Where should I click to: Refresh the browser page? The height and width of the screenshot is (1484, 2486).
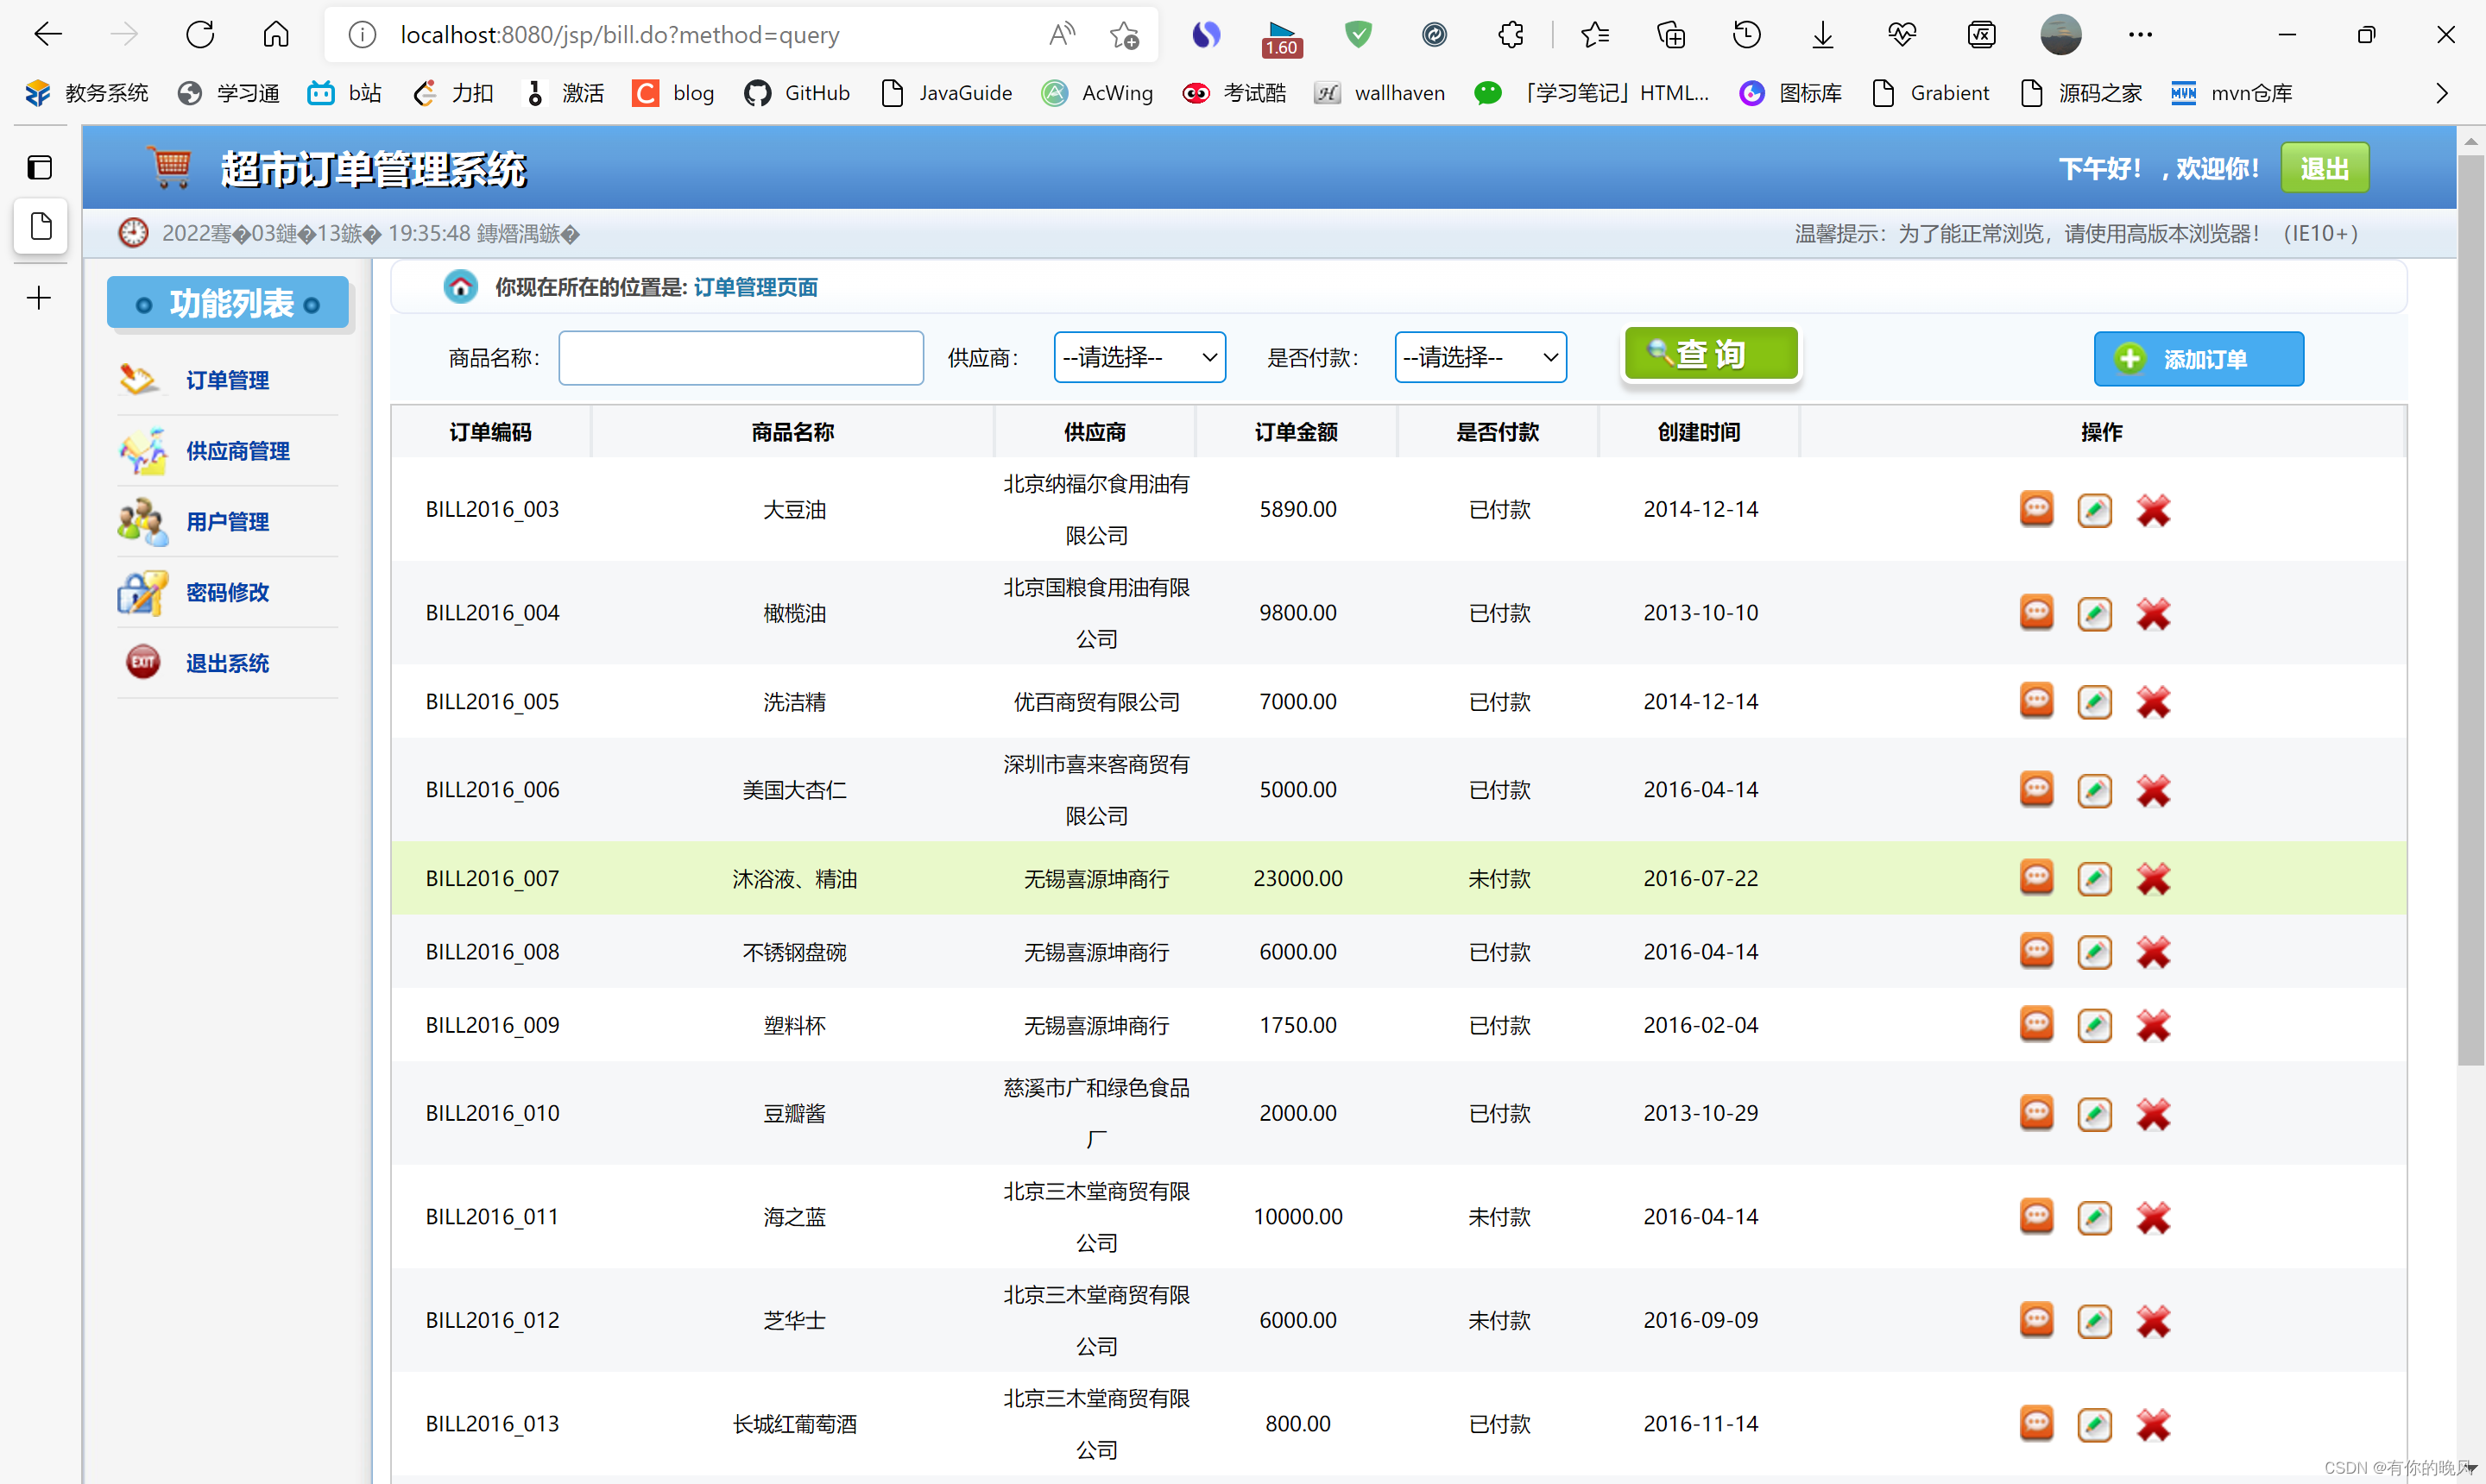pos(200,35)
